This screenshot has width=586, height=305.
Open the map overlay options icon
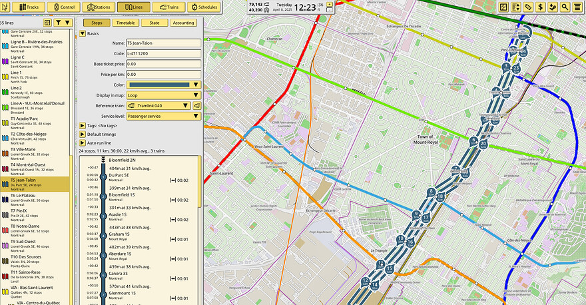tap(503, 7)
